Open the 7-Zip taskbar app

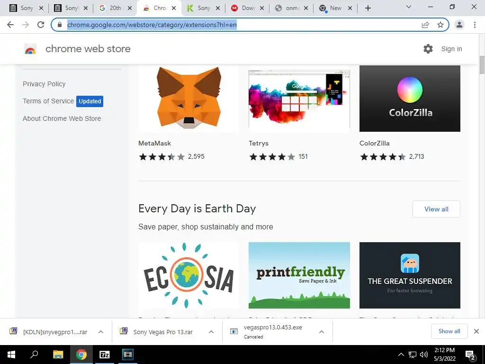[105, 355]
